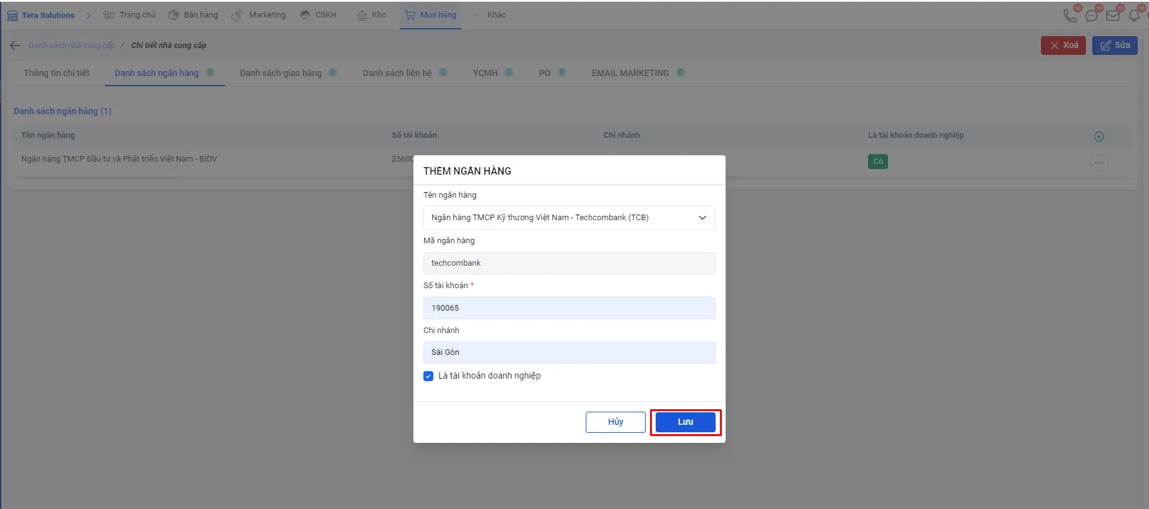The height and width of the screenshot is (509, 1149).
Task: Open the Tên ngân hàng dropdown
Action: (x=569, y=218)
